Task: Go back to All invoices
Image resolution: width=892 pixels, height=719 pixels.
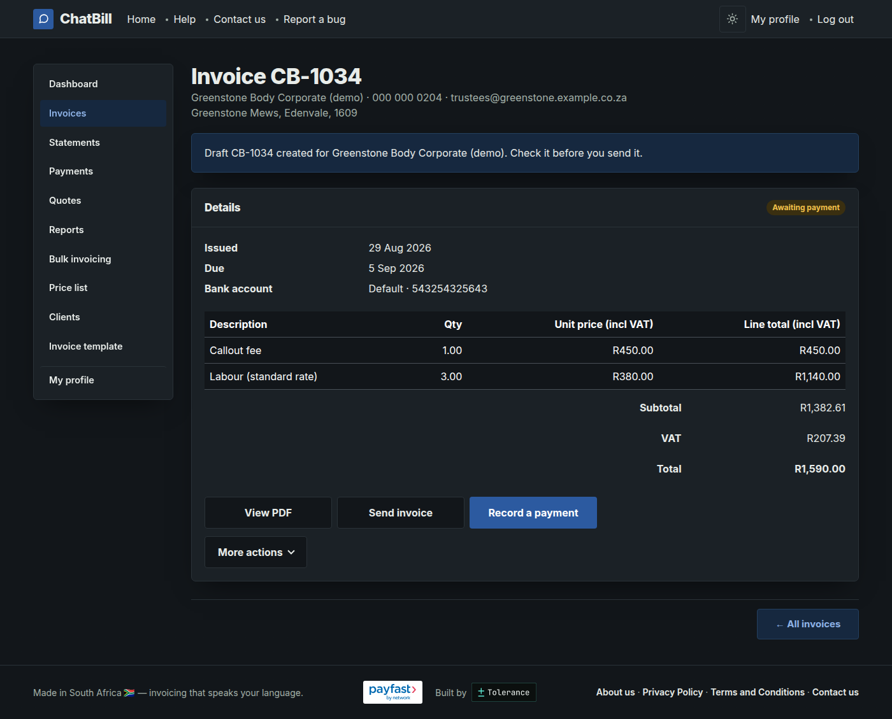Action: point(808,624)
